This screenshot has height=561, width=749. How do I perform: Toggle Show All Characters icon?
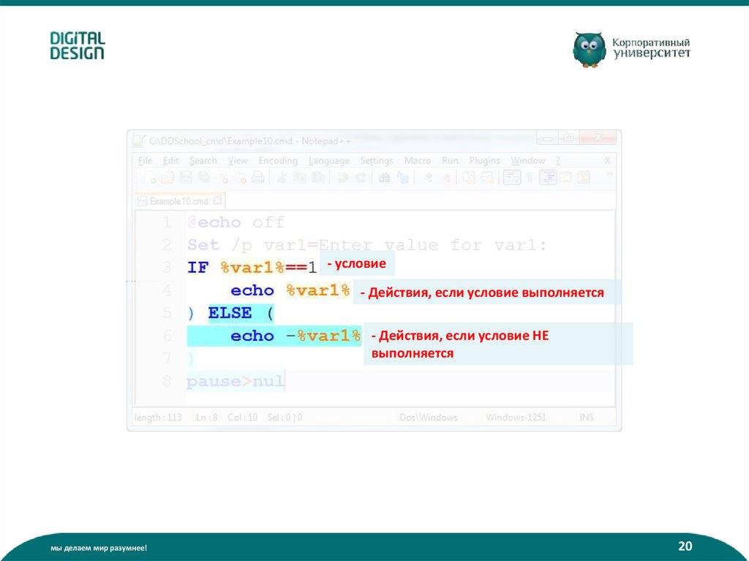530,178
